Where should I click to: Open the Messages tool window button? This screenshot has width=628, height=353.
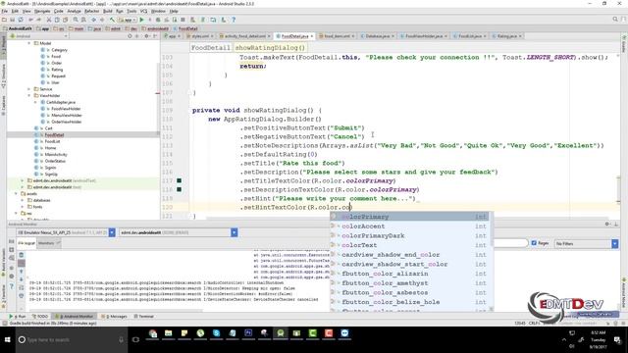point(116,316)
